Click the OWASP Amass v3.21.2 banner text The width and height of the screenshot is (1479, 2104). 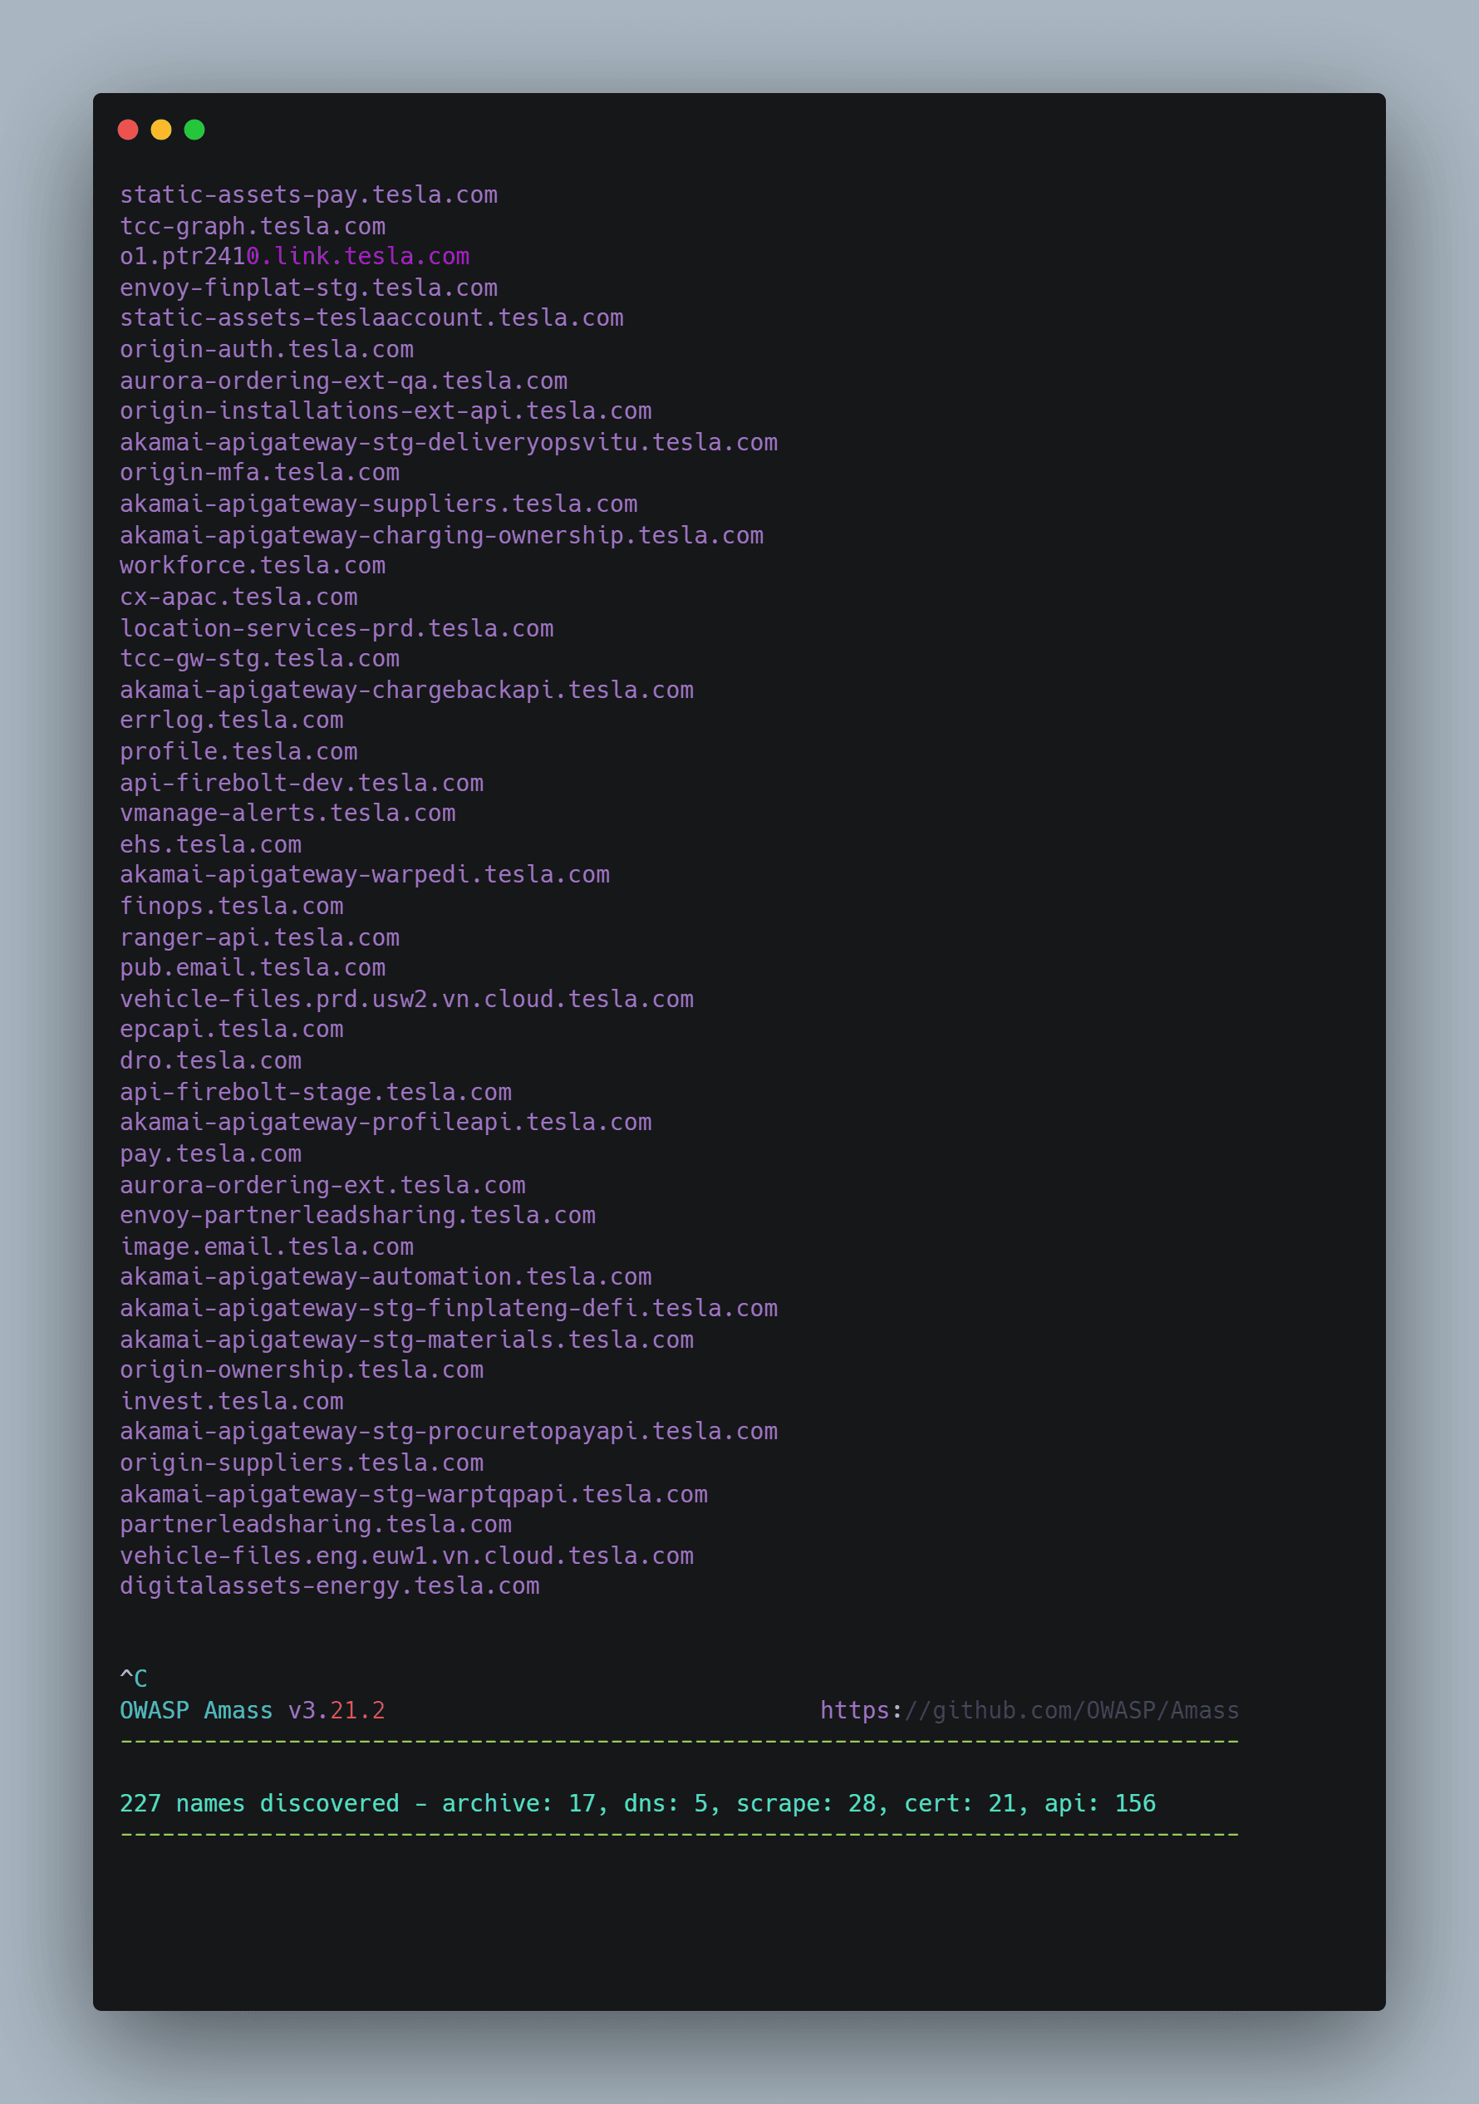click(253, 1711)
